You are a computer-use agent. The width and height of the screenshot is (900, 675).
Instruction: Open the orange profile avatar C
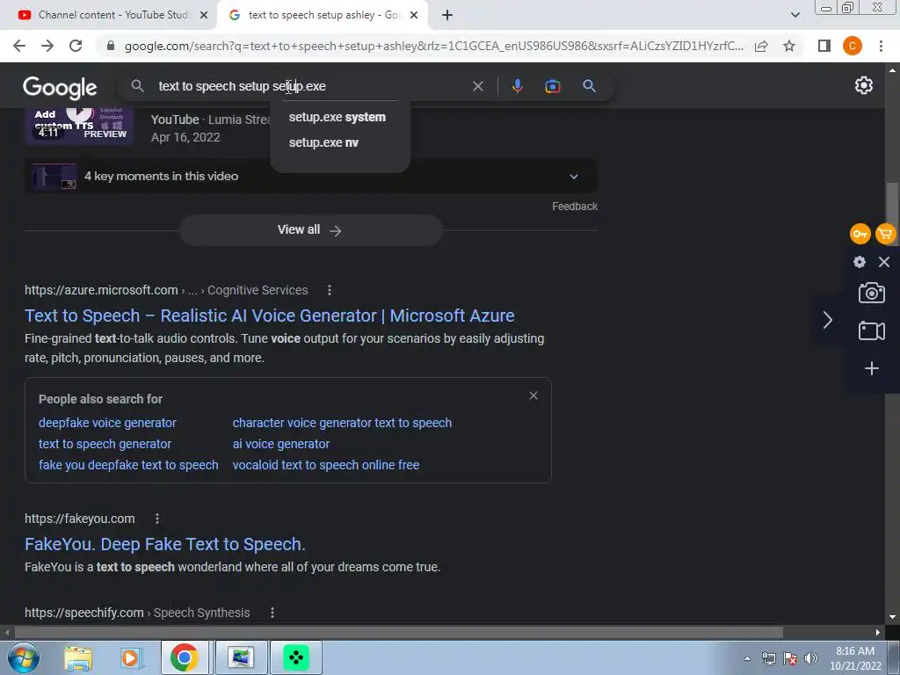(853, 46)
